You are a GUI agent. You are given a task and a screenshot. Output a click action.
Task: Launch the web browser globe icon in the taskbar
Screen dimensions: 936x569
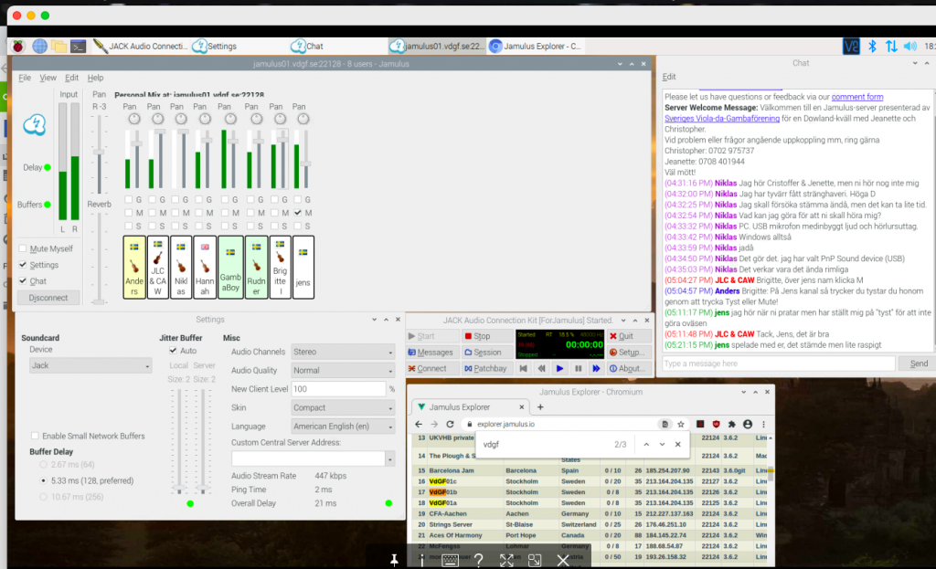click(39, 46)
